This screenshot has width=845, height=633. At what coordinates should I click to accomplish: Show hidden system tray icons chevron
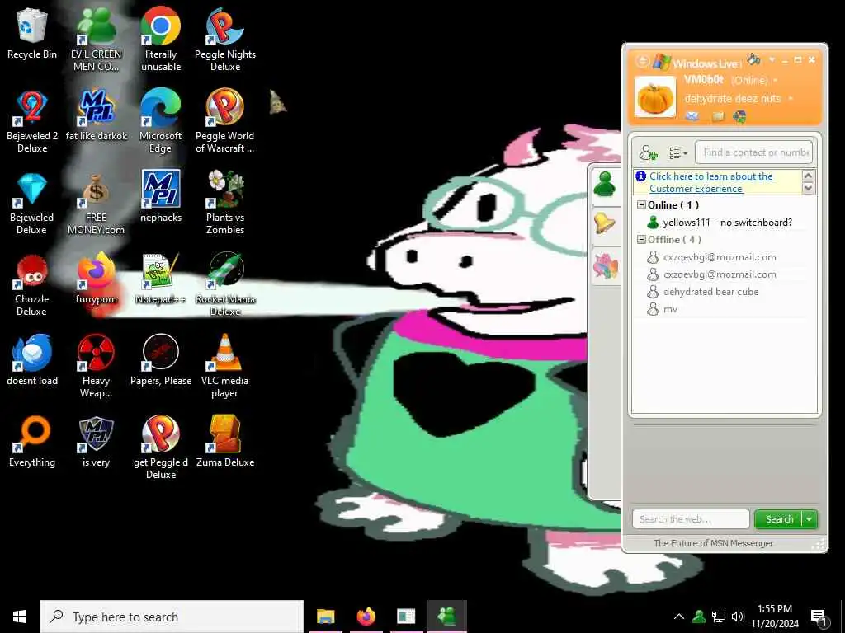point(679,617)
